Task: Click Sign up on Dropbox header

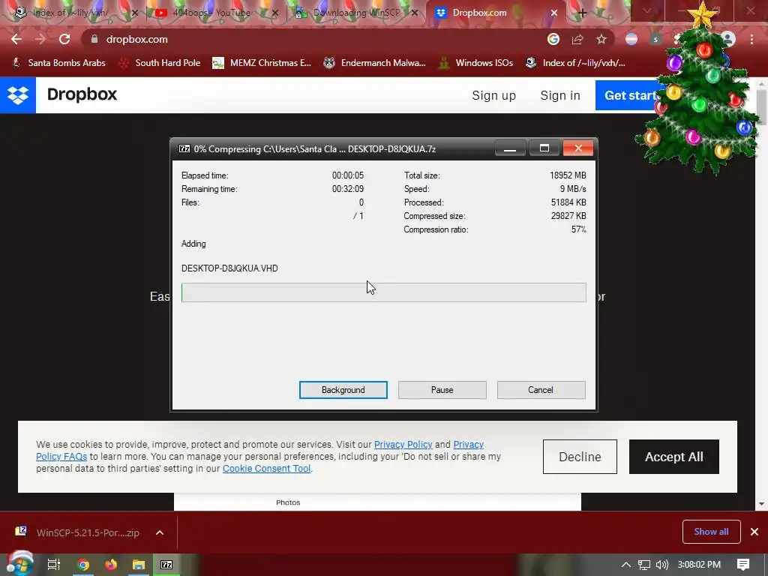Action: point(493,95)
